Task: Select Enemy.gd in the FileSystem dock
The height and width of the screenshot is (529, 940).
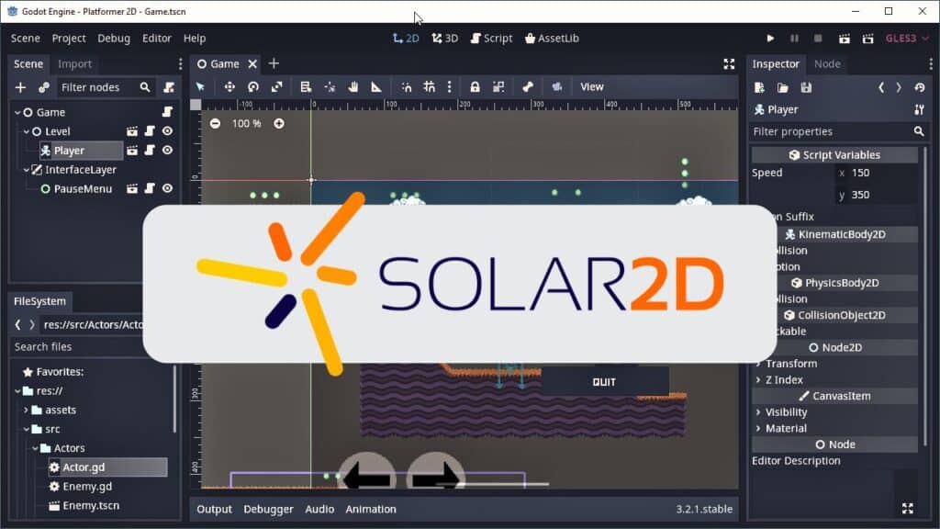Action: 87,487
